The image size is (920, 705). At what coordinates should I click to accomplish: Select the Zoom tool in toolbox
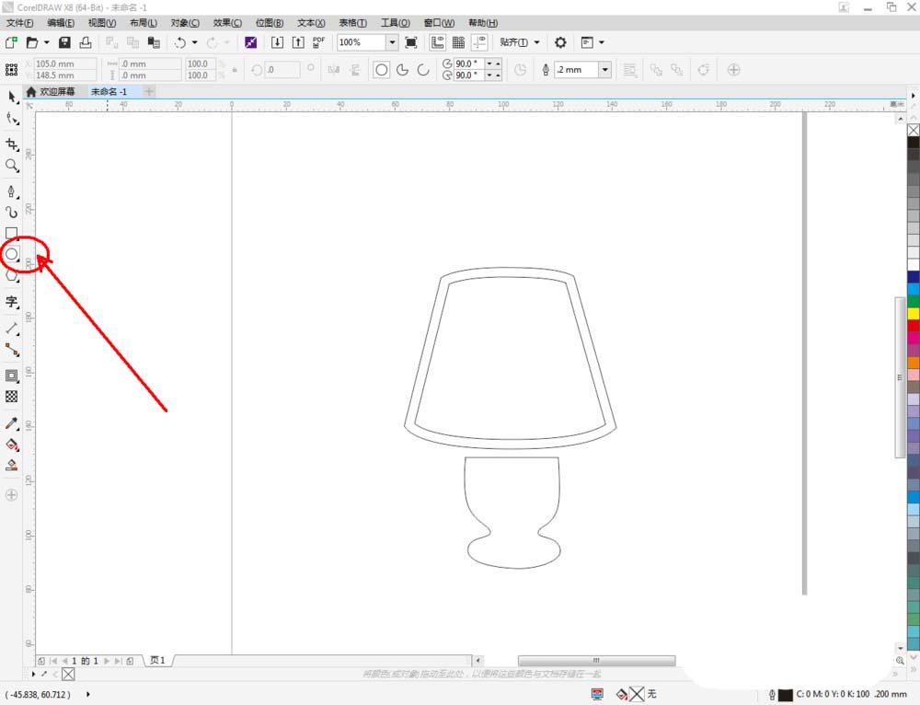(x=12, y=166)
